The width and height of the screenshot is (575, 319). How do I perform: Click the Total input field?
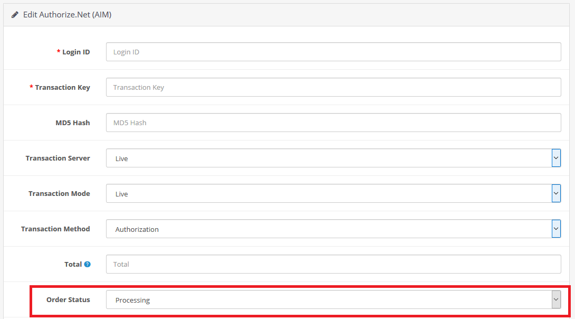[x=333, y=264]
